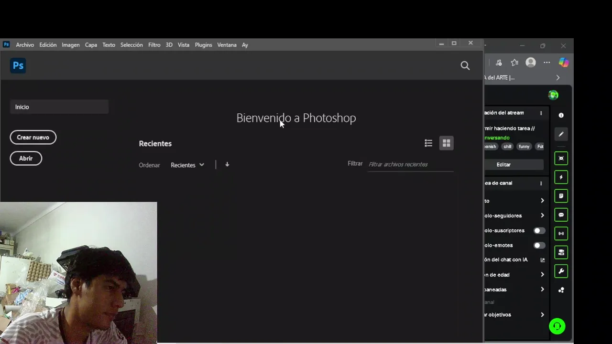Viewport: 612px width, 344px height.
Task: Expand edad row chevron
Action: pyautogui.click(x=542, y=275)
